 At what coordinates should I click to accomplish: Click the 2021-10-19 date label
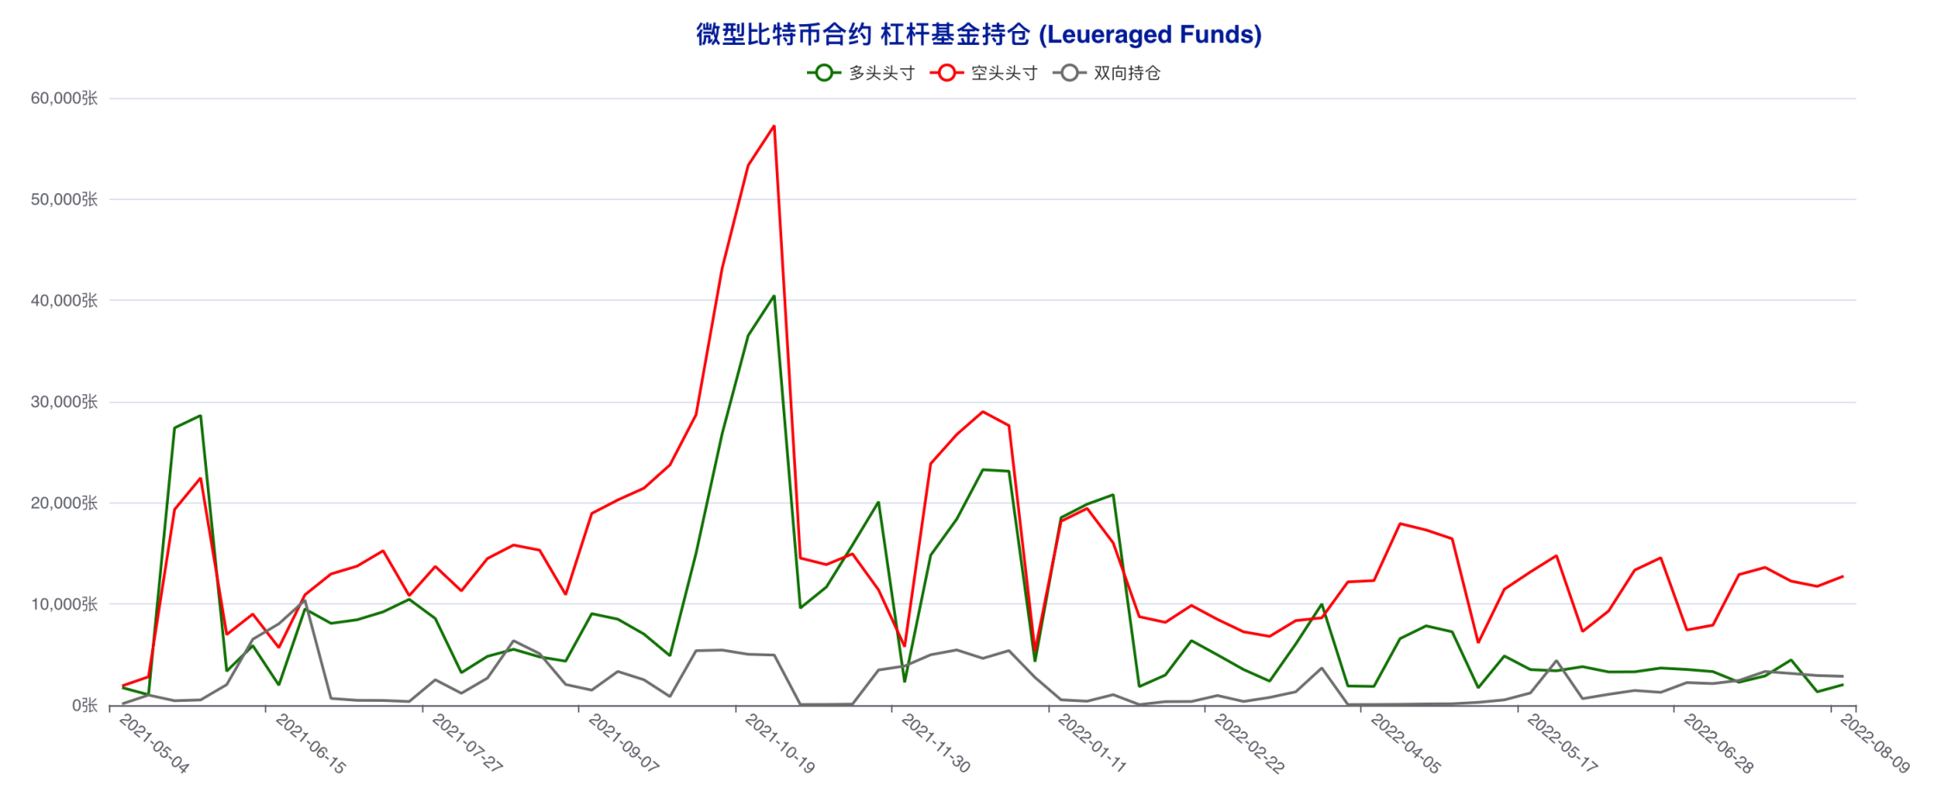pos(779,744)
